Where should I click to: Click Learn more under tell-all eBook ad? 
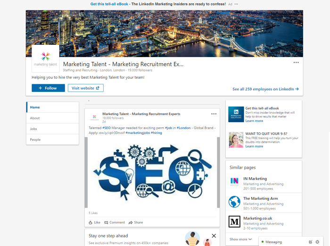tap(254, 121)
